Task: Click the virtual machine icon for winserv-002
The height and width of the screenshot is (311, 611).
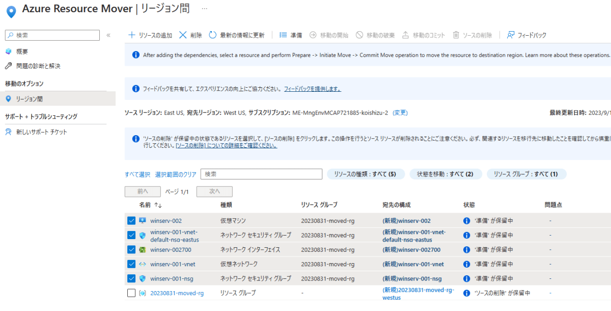Action: tap(143, 221)
